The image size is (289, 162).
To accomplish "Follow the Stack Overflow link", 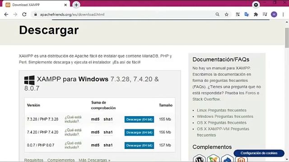I will (206, 99).
